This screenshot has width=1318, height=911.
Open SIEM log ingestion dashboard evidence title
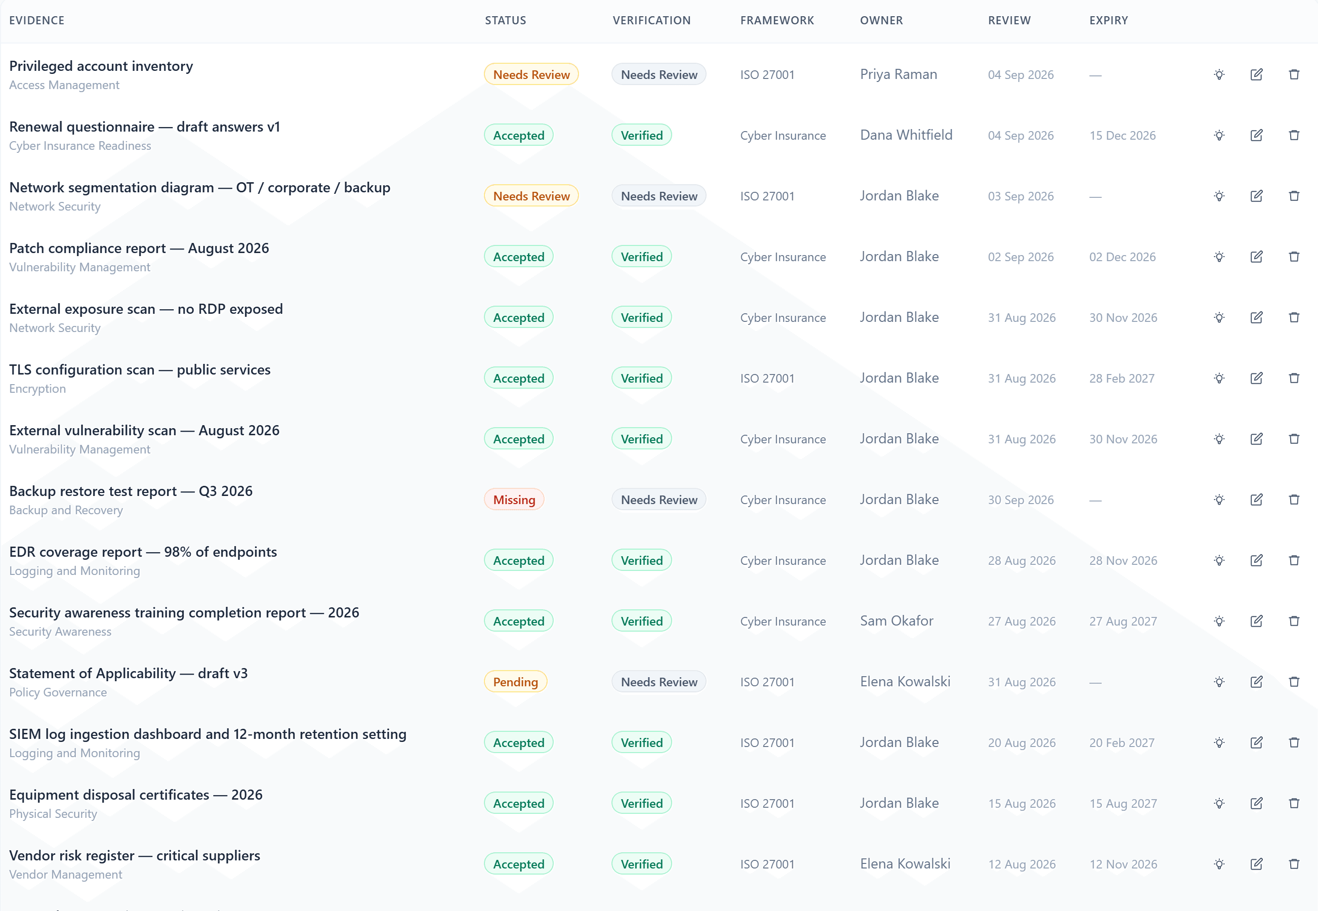(x=208, y=734)
